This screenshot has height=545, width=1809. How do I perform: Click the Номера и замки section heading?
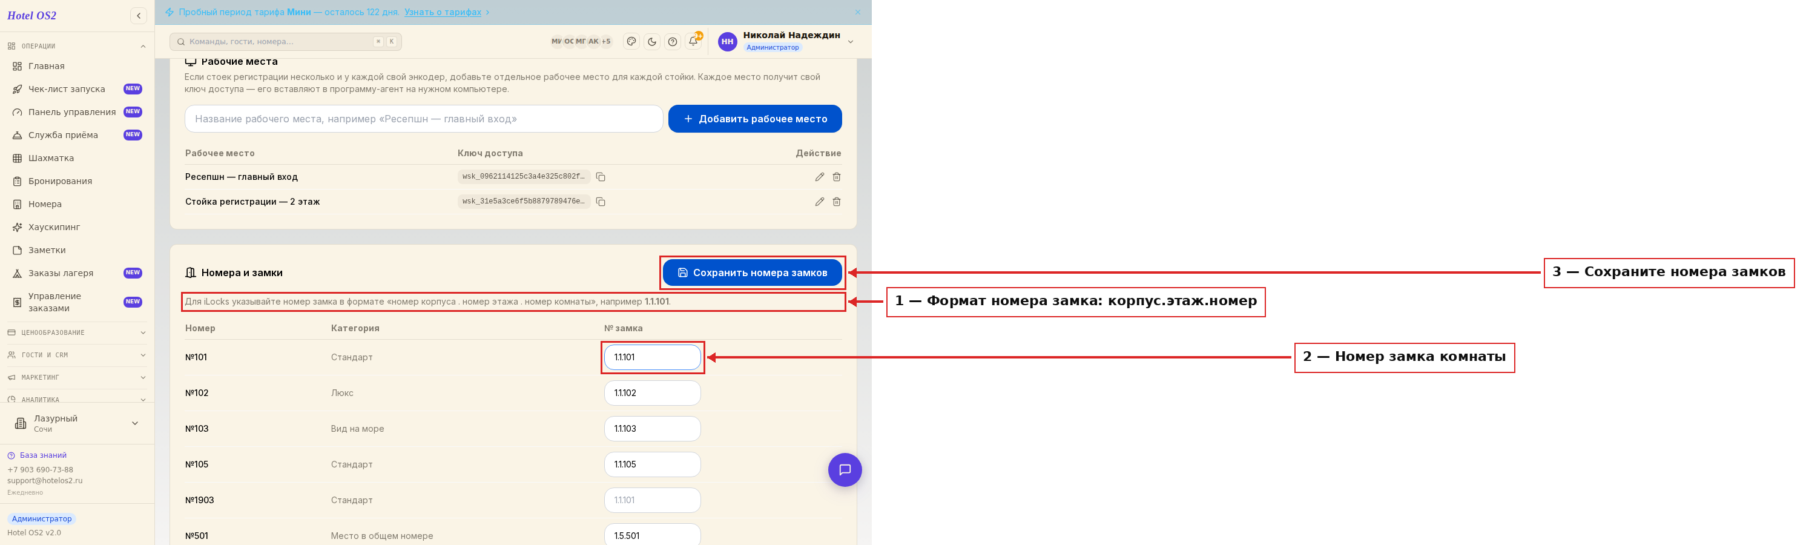[242, 272]
